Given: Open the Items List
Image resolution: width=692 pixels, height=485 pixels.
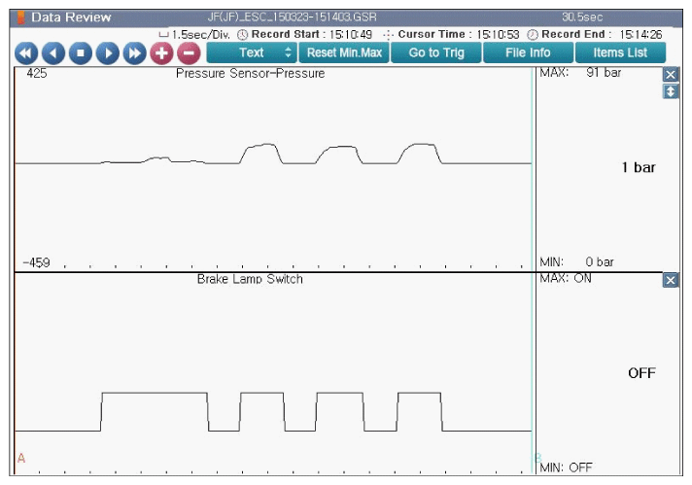Looking at the screenshot, I should point(620,52).
